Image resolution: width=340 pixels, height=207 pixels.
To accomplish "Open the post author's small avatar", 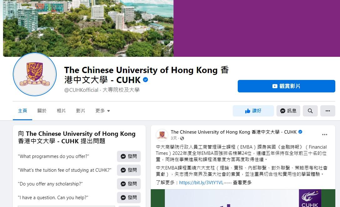I will tap(162, 135).
